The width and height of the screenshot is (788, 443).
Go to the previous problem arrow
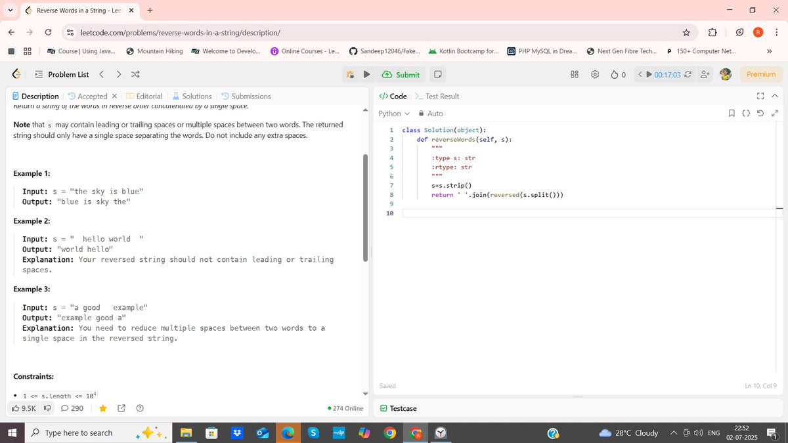tap(102, 74)
